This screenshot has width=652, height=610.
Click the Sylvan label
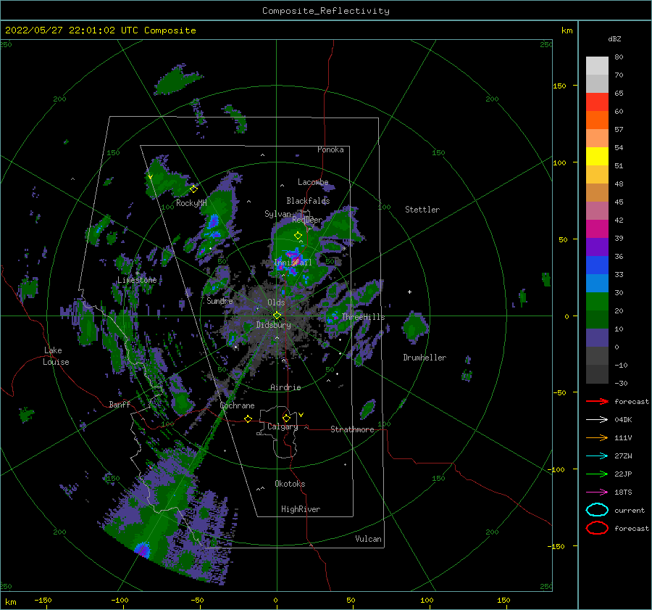[277, 214]
